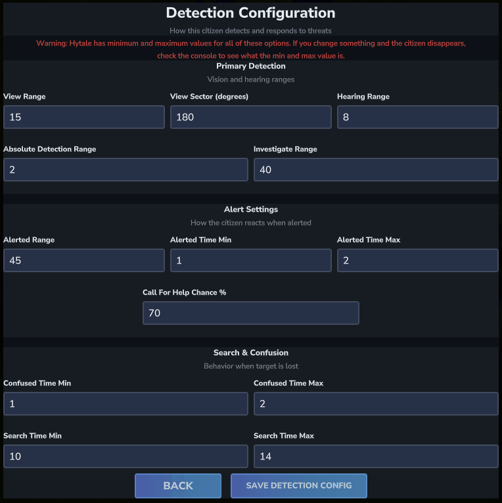Click the Detection Configuration page title
The image size is (502, 503).
coord(250,13)
